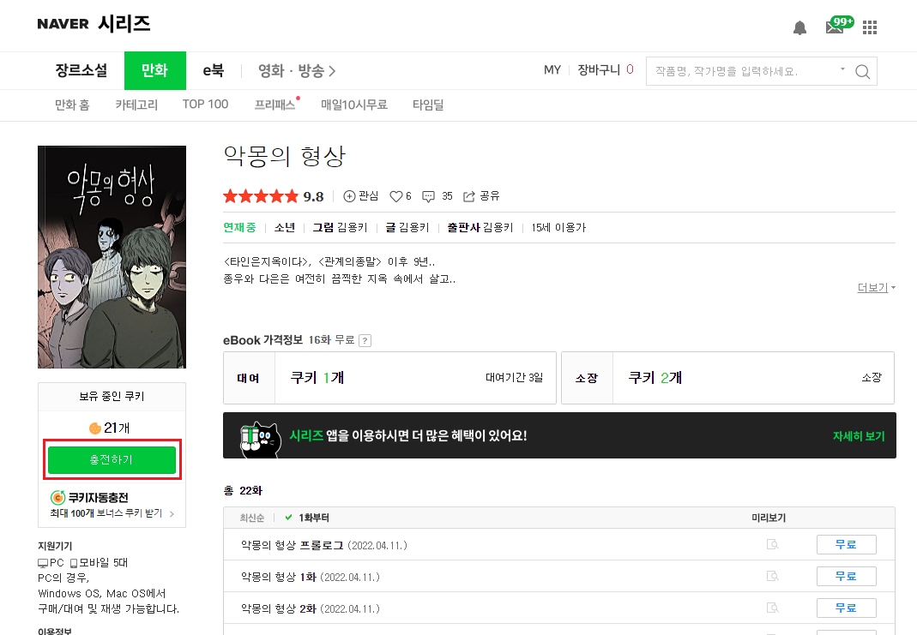Select the 대여 쿠키 1개 option
Screen dimensions: 917x635
pyautogui.click(x=389, y=378)
